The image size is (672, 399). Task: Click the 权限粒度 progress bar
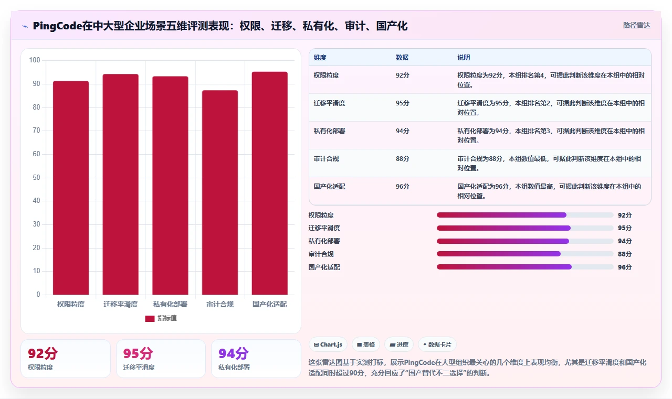(x=525, y=215)
